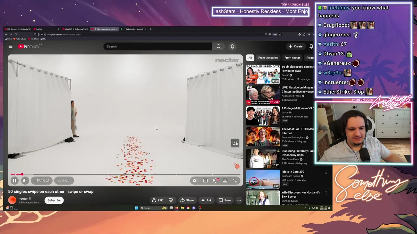417x234 pixels.
Task: Switch to 'What NOT To Do During' tab
Action: (75, 29)
